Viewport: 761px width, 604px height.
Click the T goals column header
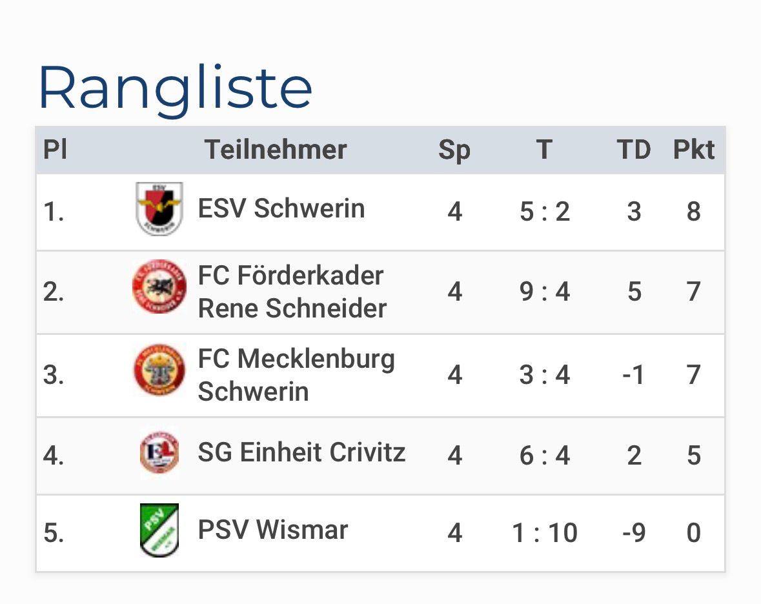pos(544,150)
